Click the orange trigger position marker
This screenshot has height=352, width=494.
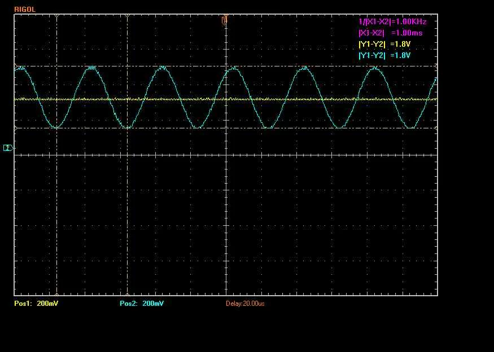(225, 20)
